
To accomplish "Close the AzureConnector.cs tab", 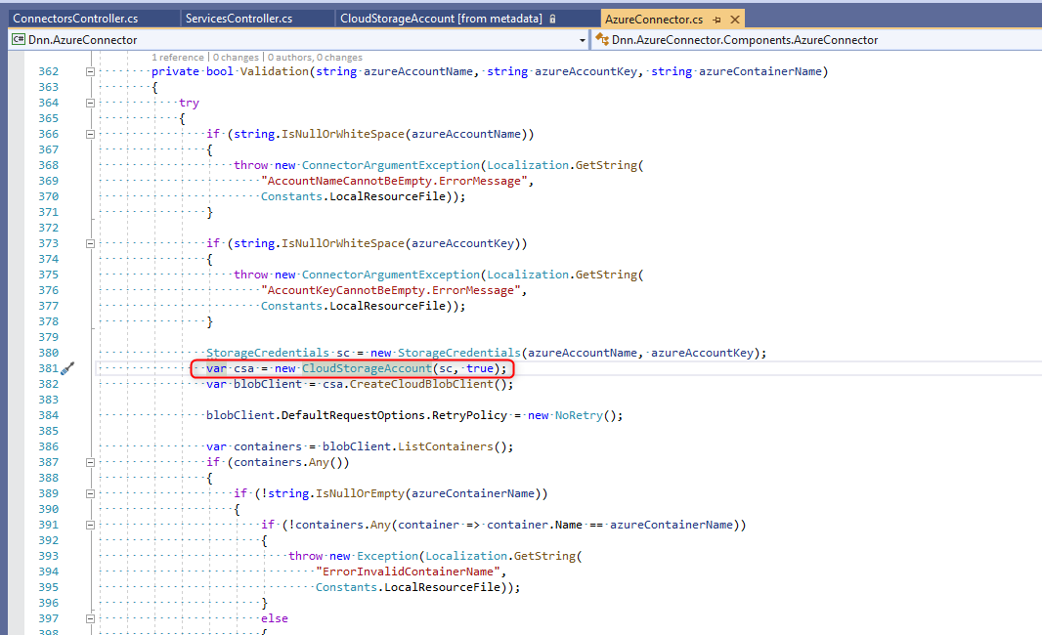I will pos(735,18).
